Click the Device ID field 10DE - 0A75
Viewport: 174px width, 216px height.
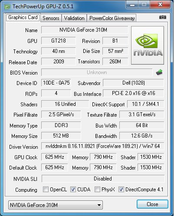pos(56,83)
